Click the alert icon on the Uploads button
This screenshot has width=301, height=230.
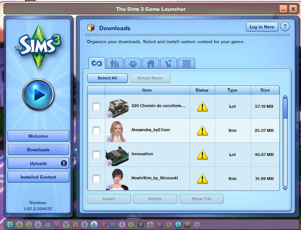(x=64, y=164)
